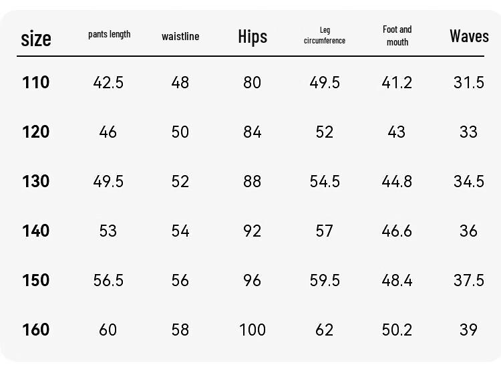This screenshot has height=371, width=501.
Task: Click foot and mouth value 50.2
Action: tap(397, 330)
